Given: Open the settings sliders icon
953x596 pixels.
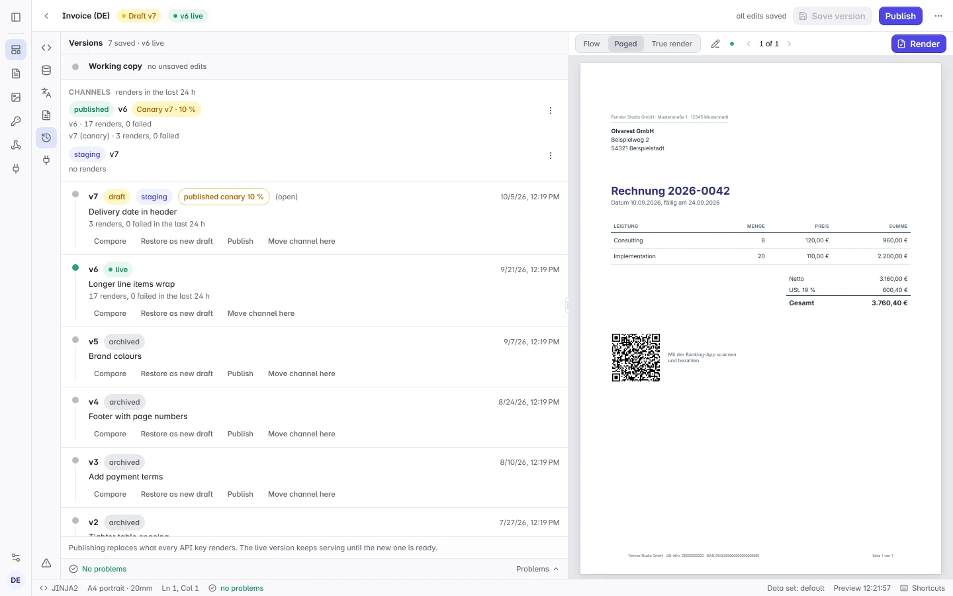Looking at the screenshot, I should 16,558.
